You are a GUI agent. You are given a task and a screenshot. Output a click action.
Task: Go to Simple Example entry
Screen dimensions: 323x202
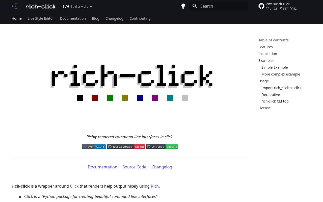(x=275, y=67)
